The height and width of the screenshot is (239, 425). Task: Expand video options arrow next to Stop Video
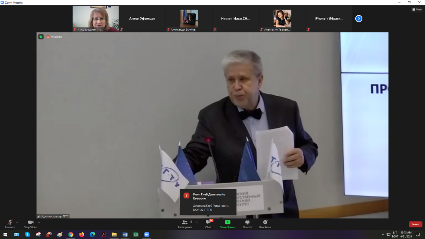point(39,222)
